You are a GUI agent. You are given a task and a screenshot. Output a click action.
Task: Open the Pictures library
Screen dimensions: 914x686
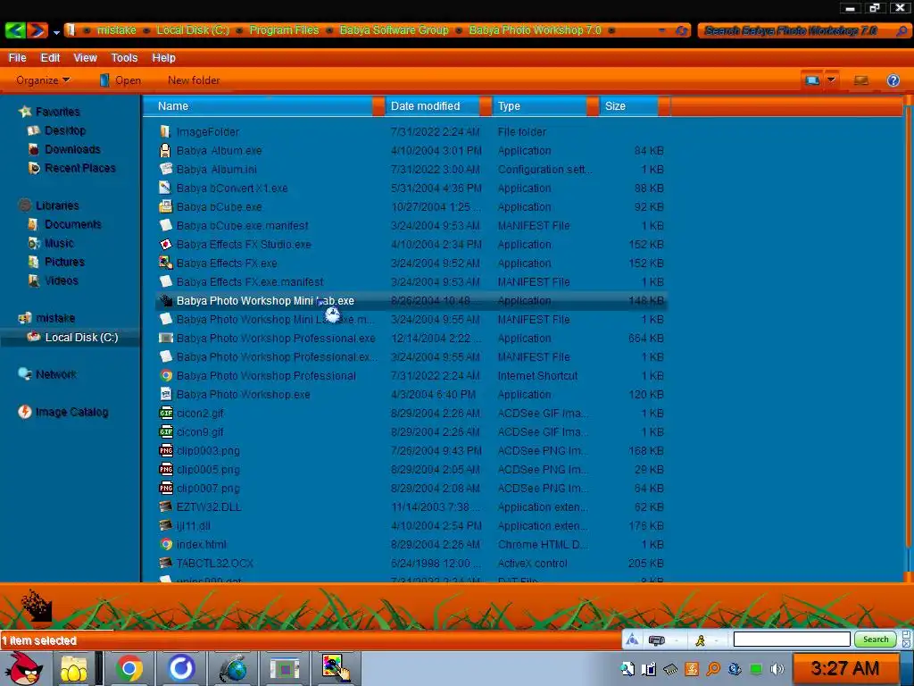click(64, 262)
